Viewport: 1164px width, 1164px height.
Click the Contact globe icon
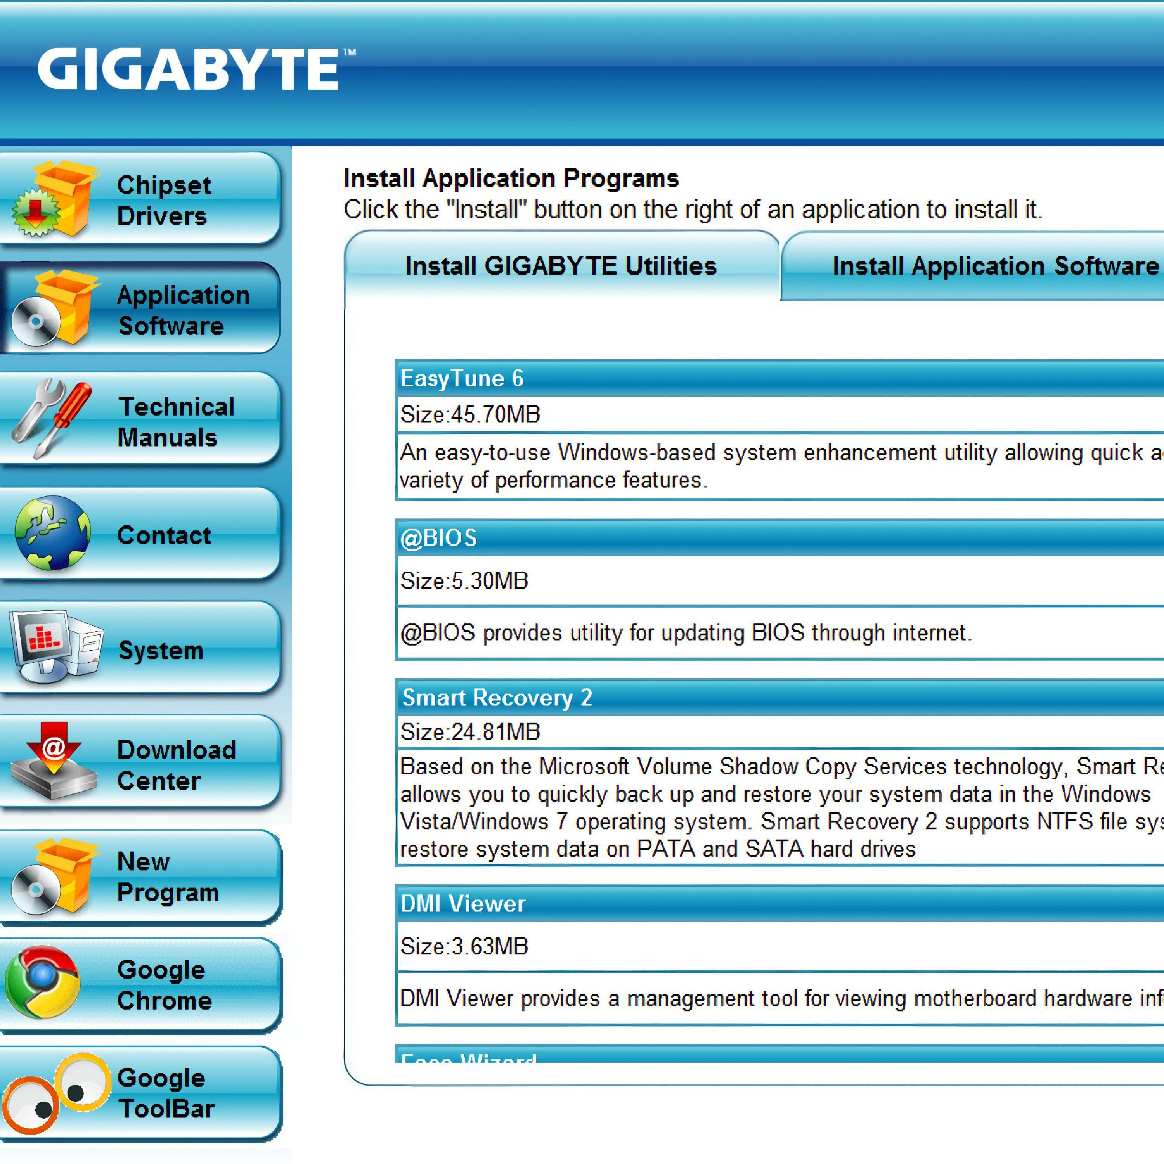[x=52, y=533]
